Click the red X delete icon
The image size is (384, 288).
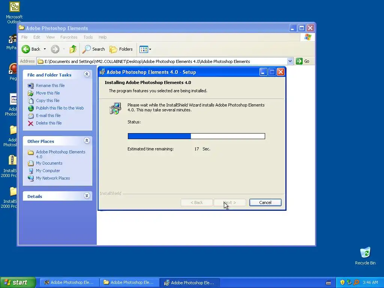pyautogui.click(x=31, y=123)
